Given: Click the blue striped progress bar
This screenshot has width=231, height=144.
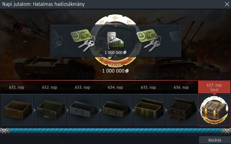Looking at the screenshot, I should (x=116, y=131).
